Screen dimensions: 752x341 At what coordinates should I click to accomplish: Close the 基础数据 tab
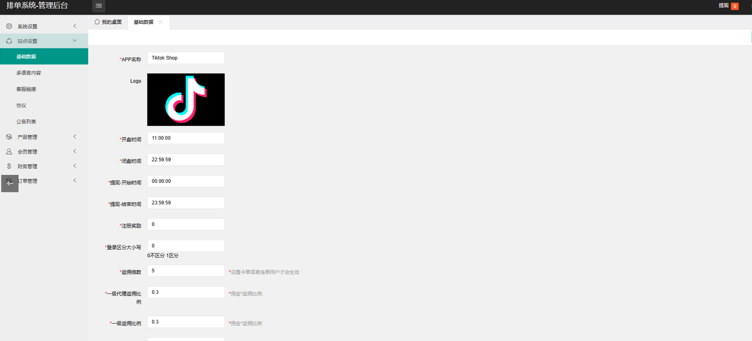click(160, 22)
